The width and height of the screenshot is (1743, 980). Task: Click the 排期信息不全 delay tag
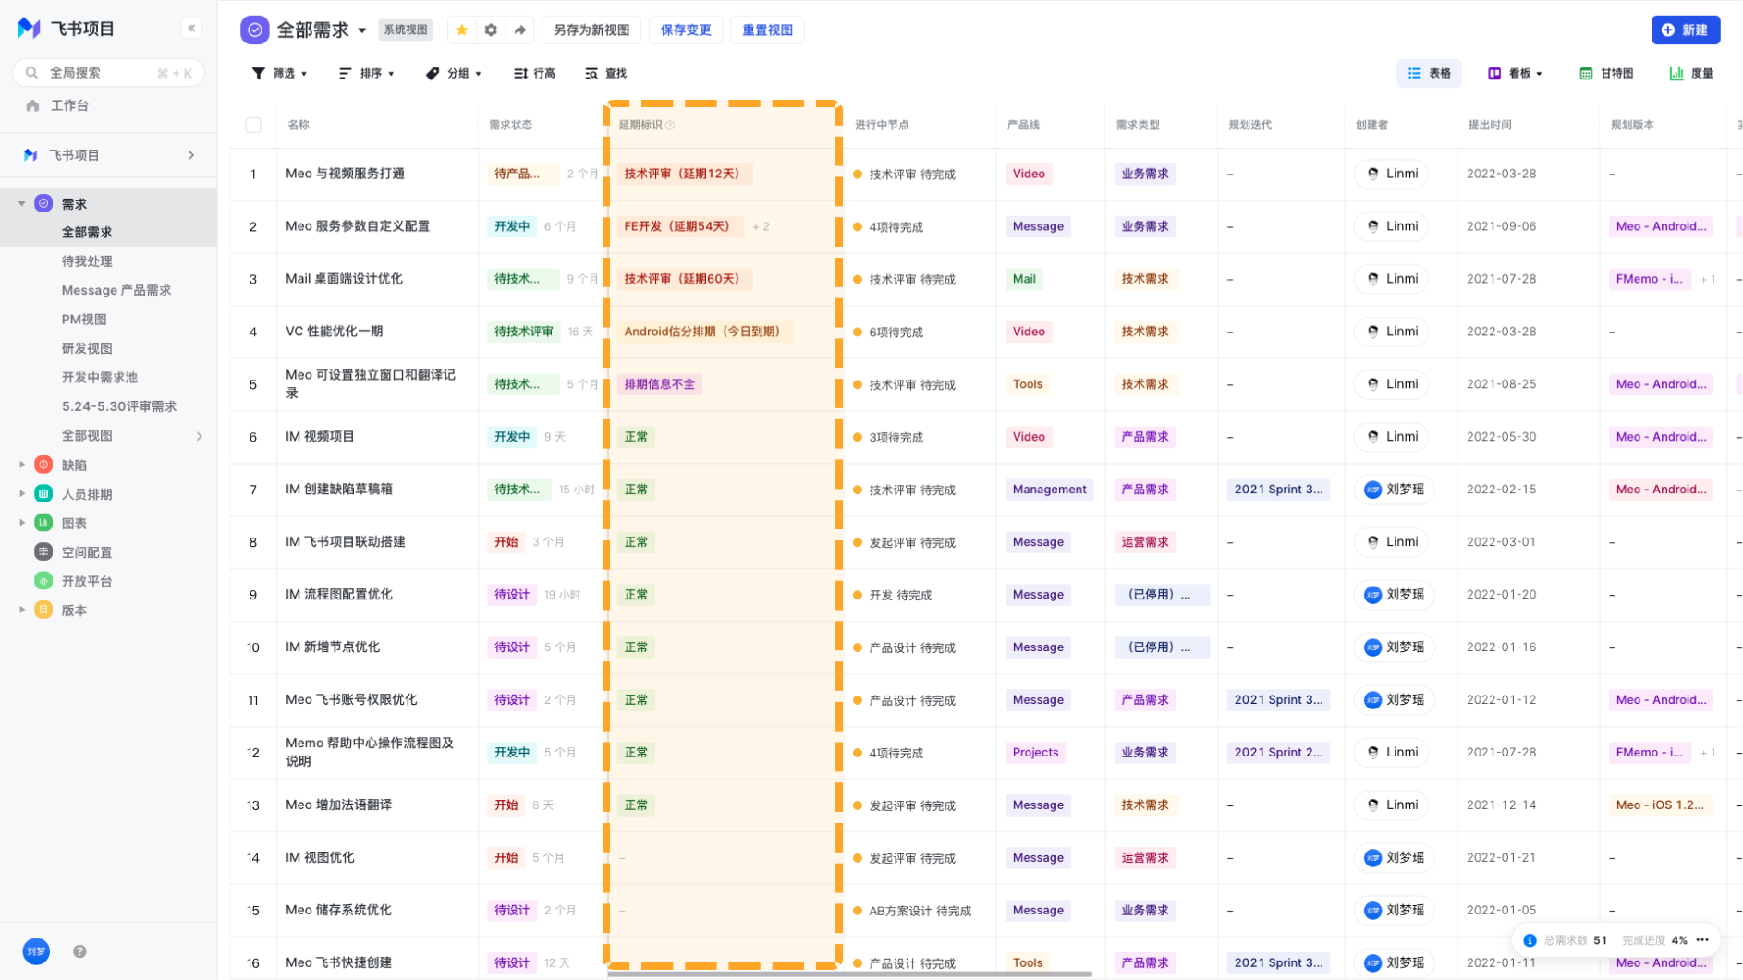tap(659, 384)
